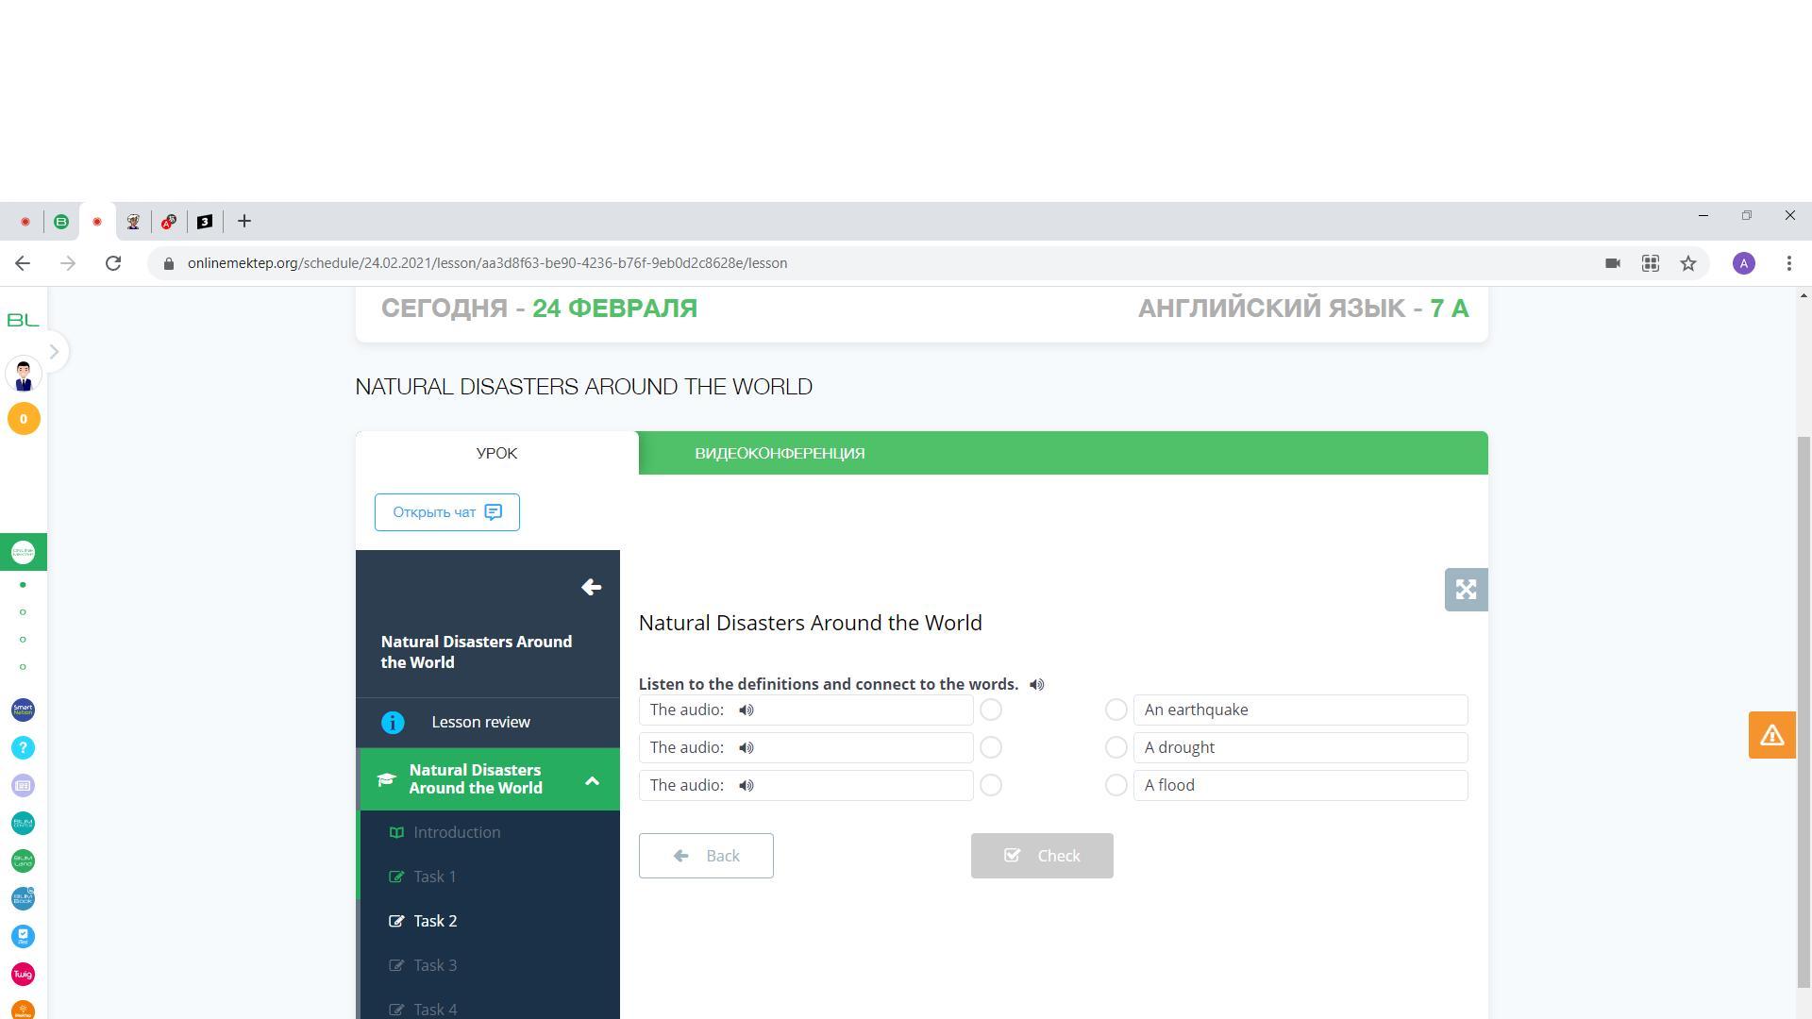Viewport: 1812px width, 1019px height.
Task: Play the first audio definition speaker
Action: tap(746, 710)
